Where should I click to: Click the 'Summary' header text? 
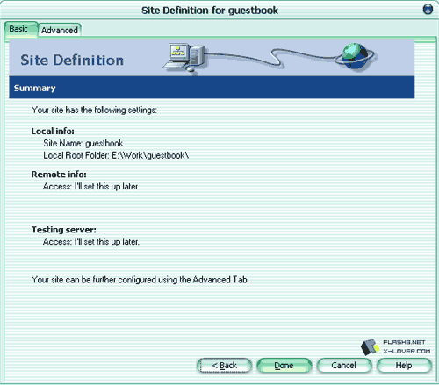point(34,88)
